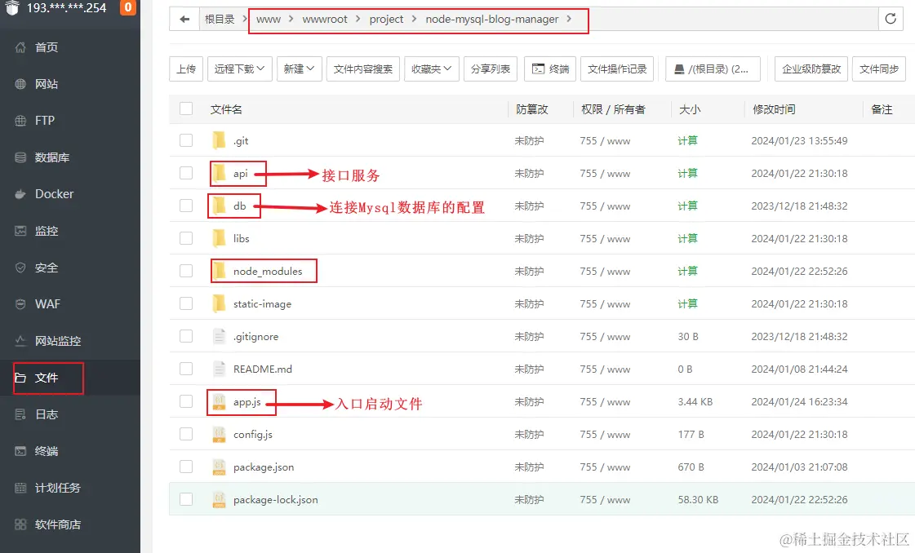Click the project breadcrumb segment
Image resolution: width=915 pixels, height=553 pixels.
pos(386,20)
